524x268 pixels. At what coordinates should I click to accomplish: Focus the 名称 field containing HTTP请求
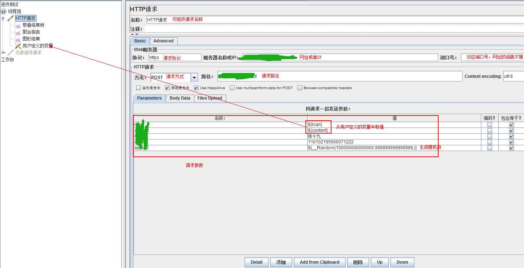point(335,20)
